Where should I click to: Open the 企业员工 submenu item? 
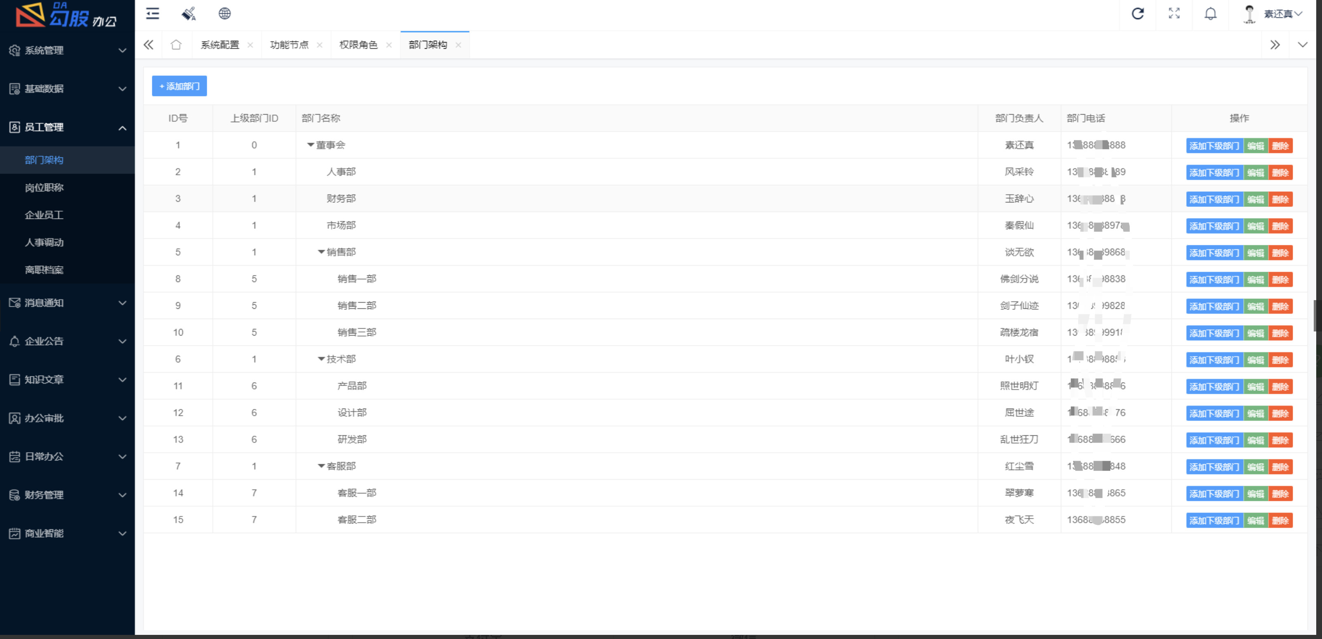coord(44,215)
